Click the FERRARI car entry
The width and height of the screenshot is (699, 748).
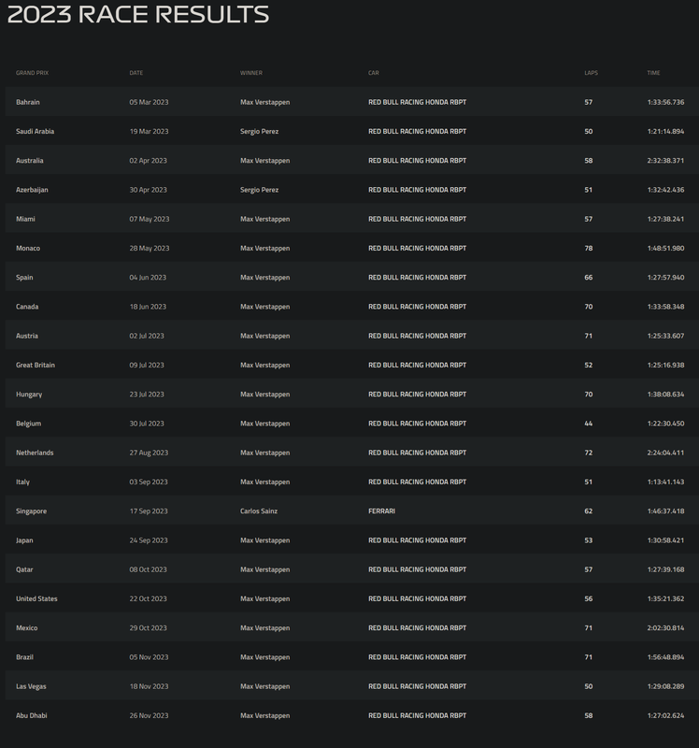pyautogui.click(x=381, y=511)
